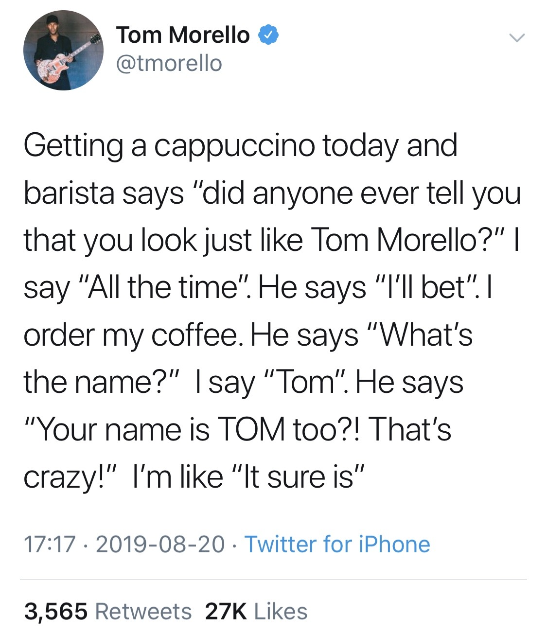Viewport: 547px width, 634px height.
Task: Expand the tweet options chevron
Action: click(516, 37)
